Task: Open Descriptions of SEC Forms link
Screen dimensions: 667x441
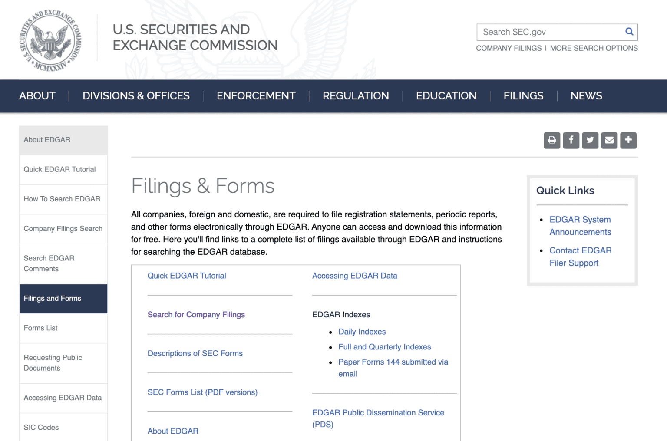Action: [195, 353]
